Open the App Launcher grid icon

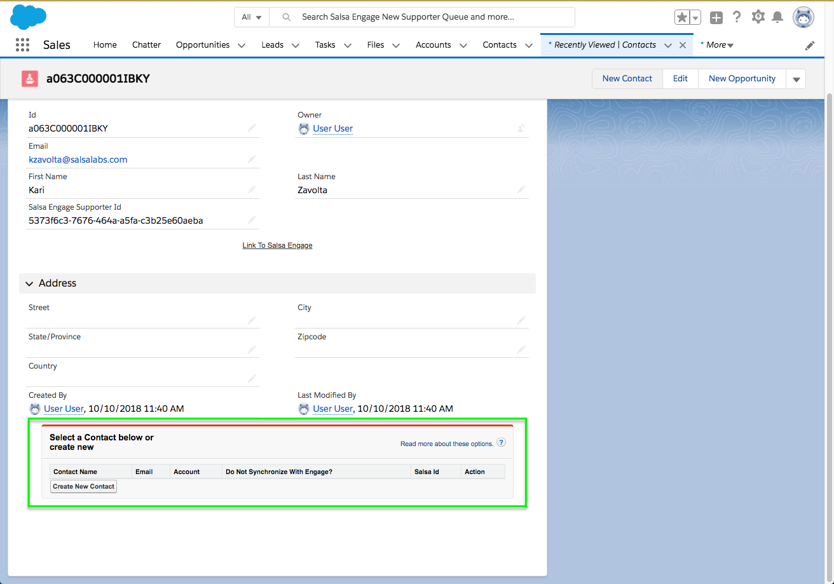click(22, 44)
